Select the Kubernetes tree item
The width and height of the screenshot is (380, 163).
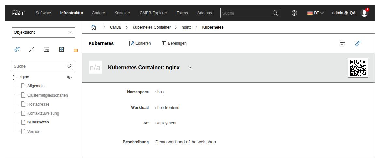pos(38,122)
